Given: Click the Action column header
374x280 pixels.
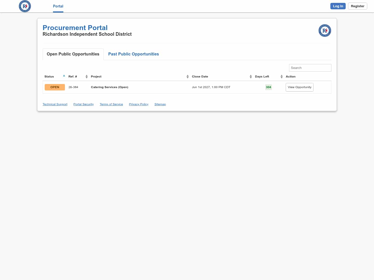Looking at the screenshot, I should click(291, 76).
